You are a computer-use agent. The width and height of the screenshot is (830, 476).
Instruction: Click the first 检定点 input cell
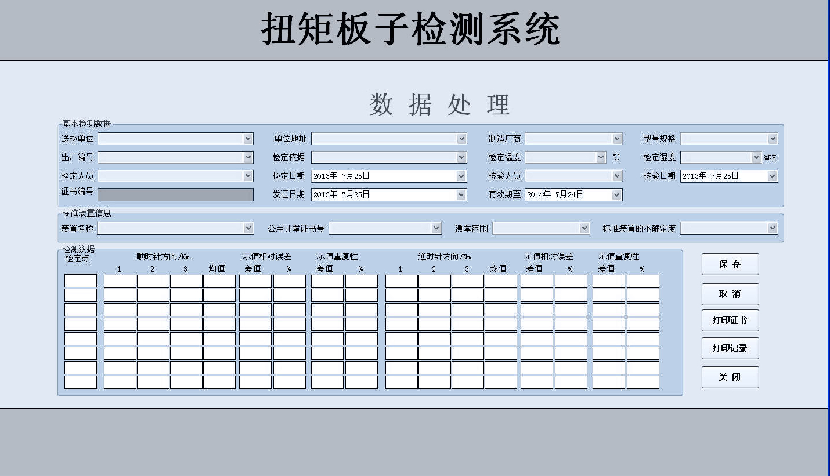pos(81,281)
